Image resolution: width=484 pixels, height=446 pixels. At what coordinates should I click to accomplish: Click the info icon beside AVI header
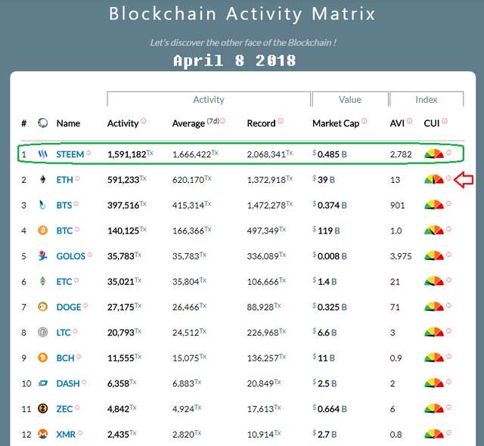[409, 121]
